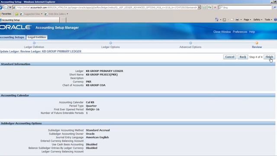Click the page icon in the address bar
277x156 pixels.
(15, 8)
